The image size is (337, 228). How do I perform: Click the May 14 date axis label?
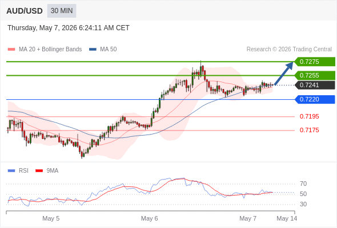[x=287, y=218]
